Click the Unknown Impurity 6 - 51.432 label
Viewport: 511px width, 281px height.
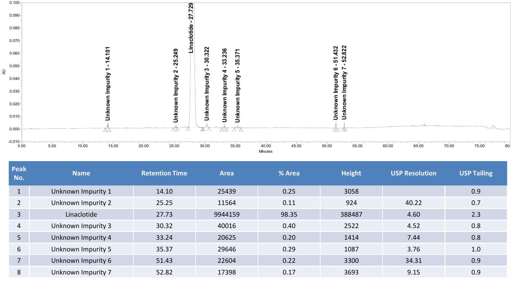pos(336,83)
